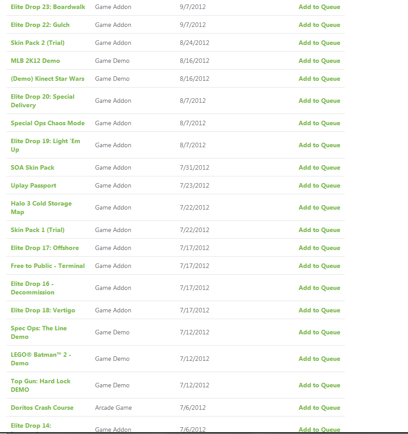Add Kinect Star Wars demo to queue

(x=319, y=79)
